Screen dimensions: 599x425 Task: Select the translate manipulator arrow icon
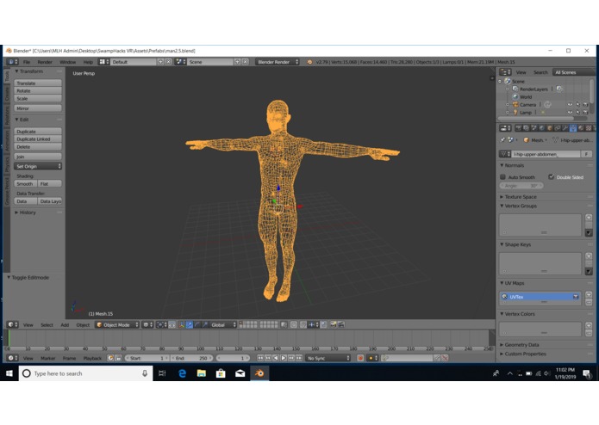click(190, 324)
